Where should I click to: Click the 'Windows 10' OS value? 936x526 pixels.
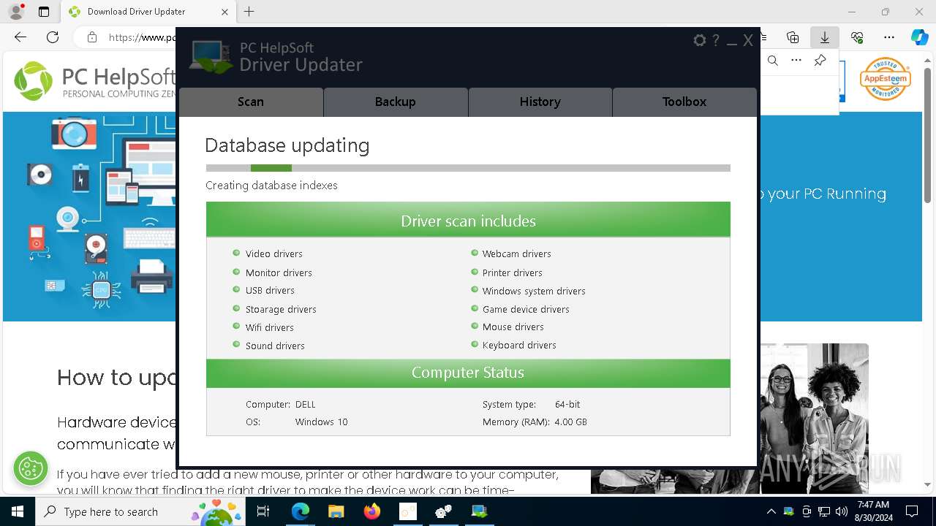[322, 422]
